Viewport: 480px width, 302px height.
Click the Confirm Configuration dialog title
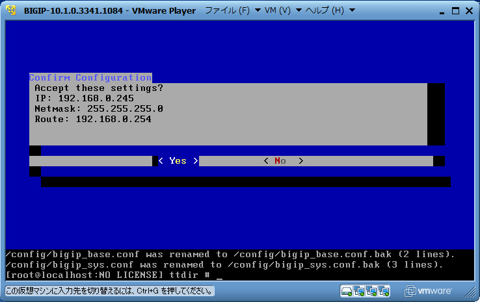tap(90, 77)
